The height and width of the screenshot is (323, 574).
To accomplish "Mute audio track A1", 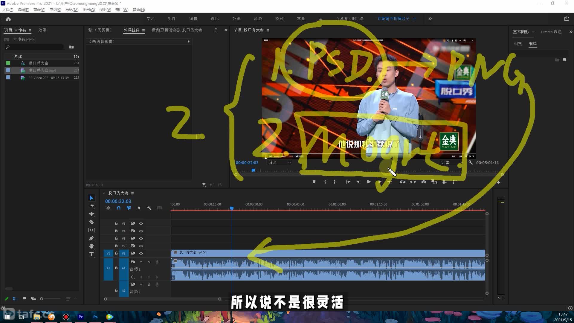I will tap(141, 262).
